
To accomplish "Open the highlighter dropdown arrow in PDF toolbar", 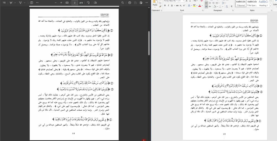I will tap(15, 3).
